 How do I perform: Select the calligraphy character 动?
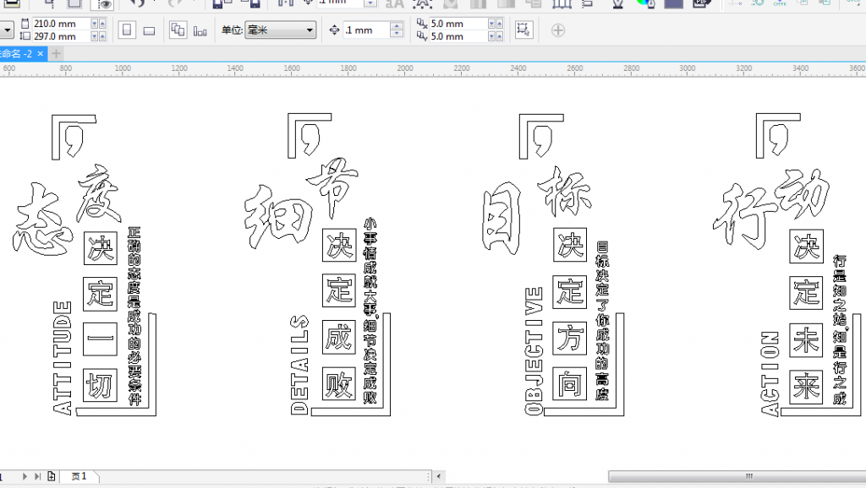(x=803, y=193)
